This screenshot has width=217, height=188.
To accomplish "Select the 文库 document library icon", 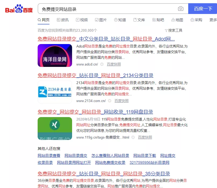I will [x=134, y=20].
